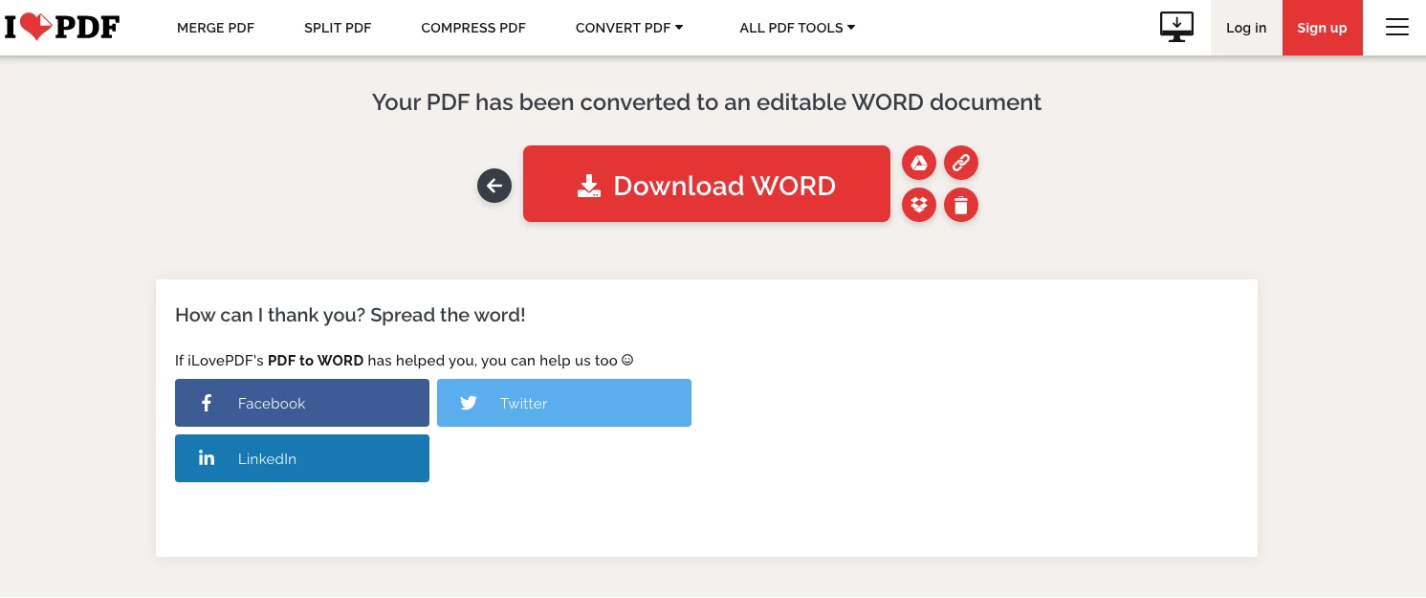
Task: Open the hamburger menu
Action: (x=1397, y=27)
